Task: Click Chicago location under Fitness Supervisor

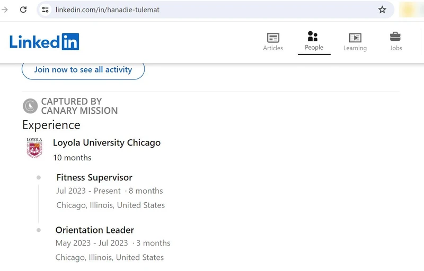Action: pyautogui.click(x=110, y=205)
